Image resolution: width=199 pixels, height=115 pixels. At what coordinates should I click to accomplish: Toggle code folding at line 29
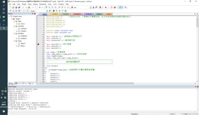[46, 72]
